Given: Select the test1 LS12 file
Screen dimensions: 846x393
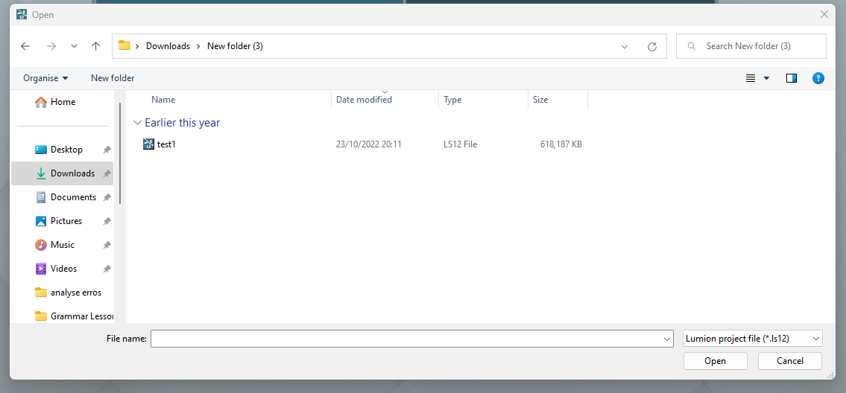Looking at the screenshot, I should [166, 144].
